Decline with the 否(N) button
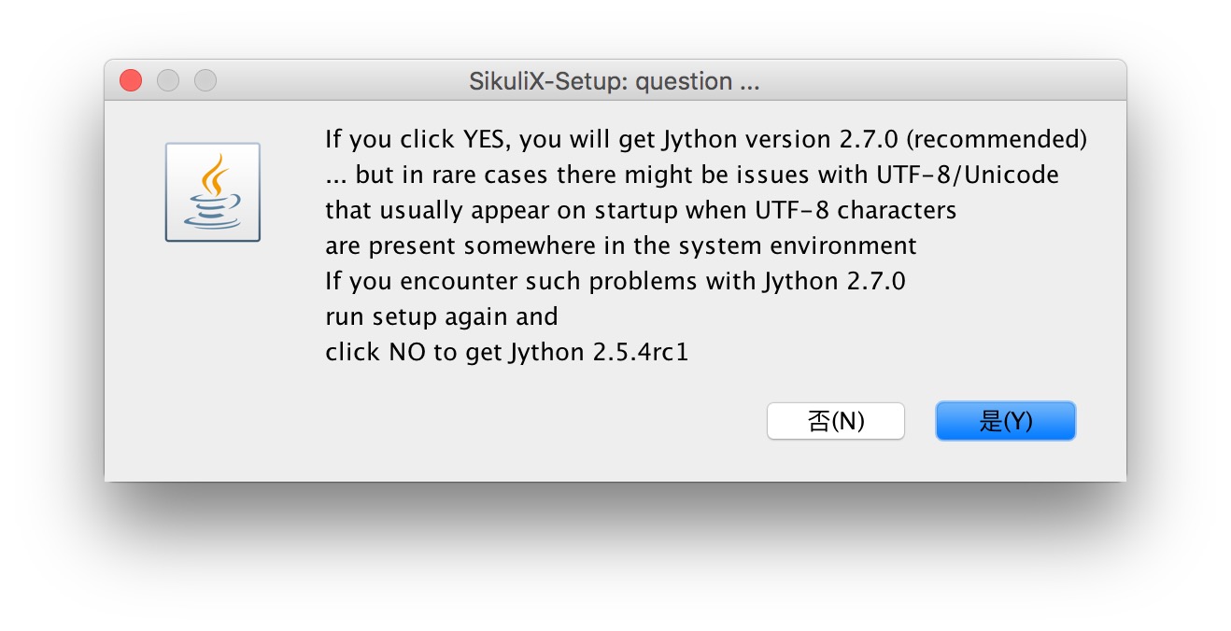 [835, 421]
